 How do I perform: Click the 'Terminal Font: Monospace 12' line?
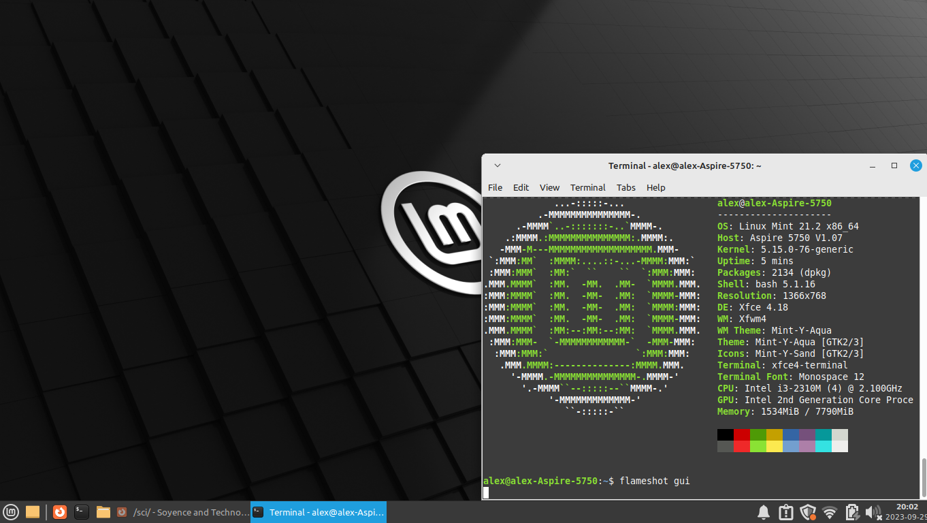(x=791, y=377)
